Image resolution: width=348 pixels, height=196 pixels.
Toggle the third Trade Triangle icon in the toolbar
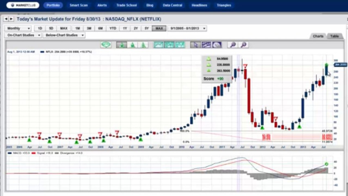[x=143, y=45]
